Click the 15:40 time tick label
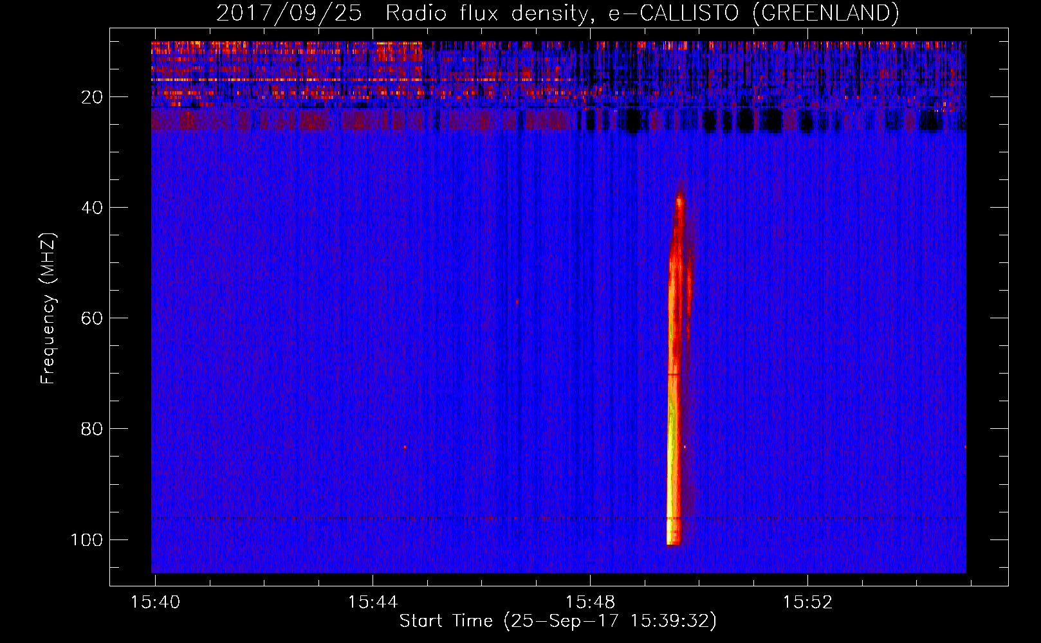Screen dimensions: 1041x643 (155, 602)
